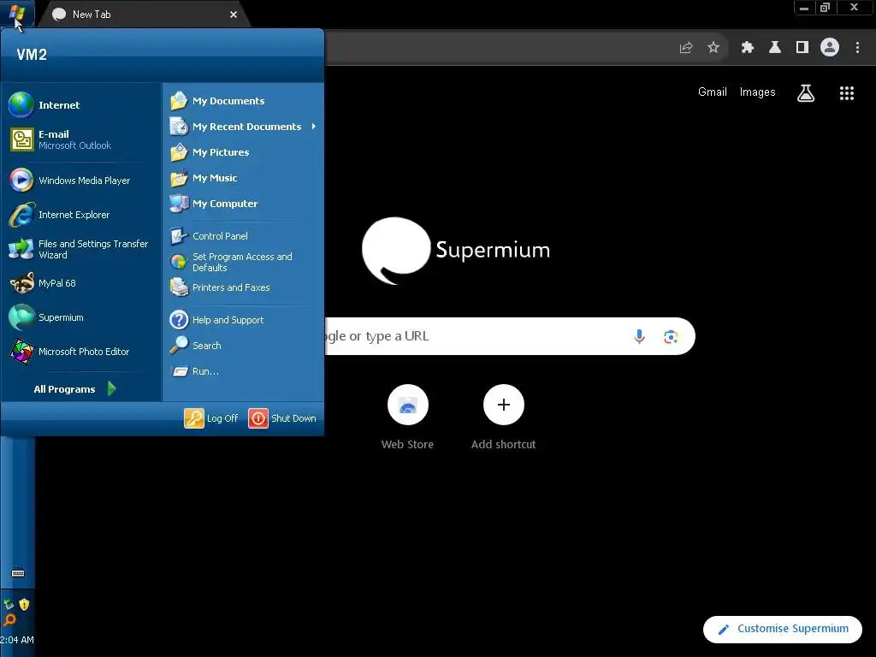Click the share page icon in address bar
This screenshot has width=876, height=657.
[686, 48]
